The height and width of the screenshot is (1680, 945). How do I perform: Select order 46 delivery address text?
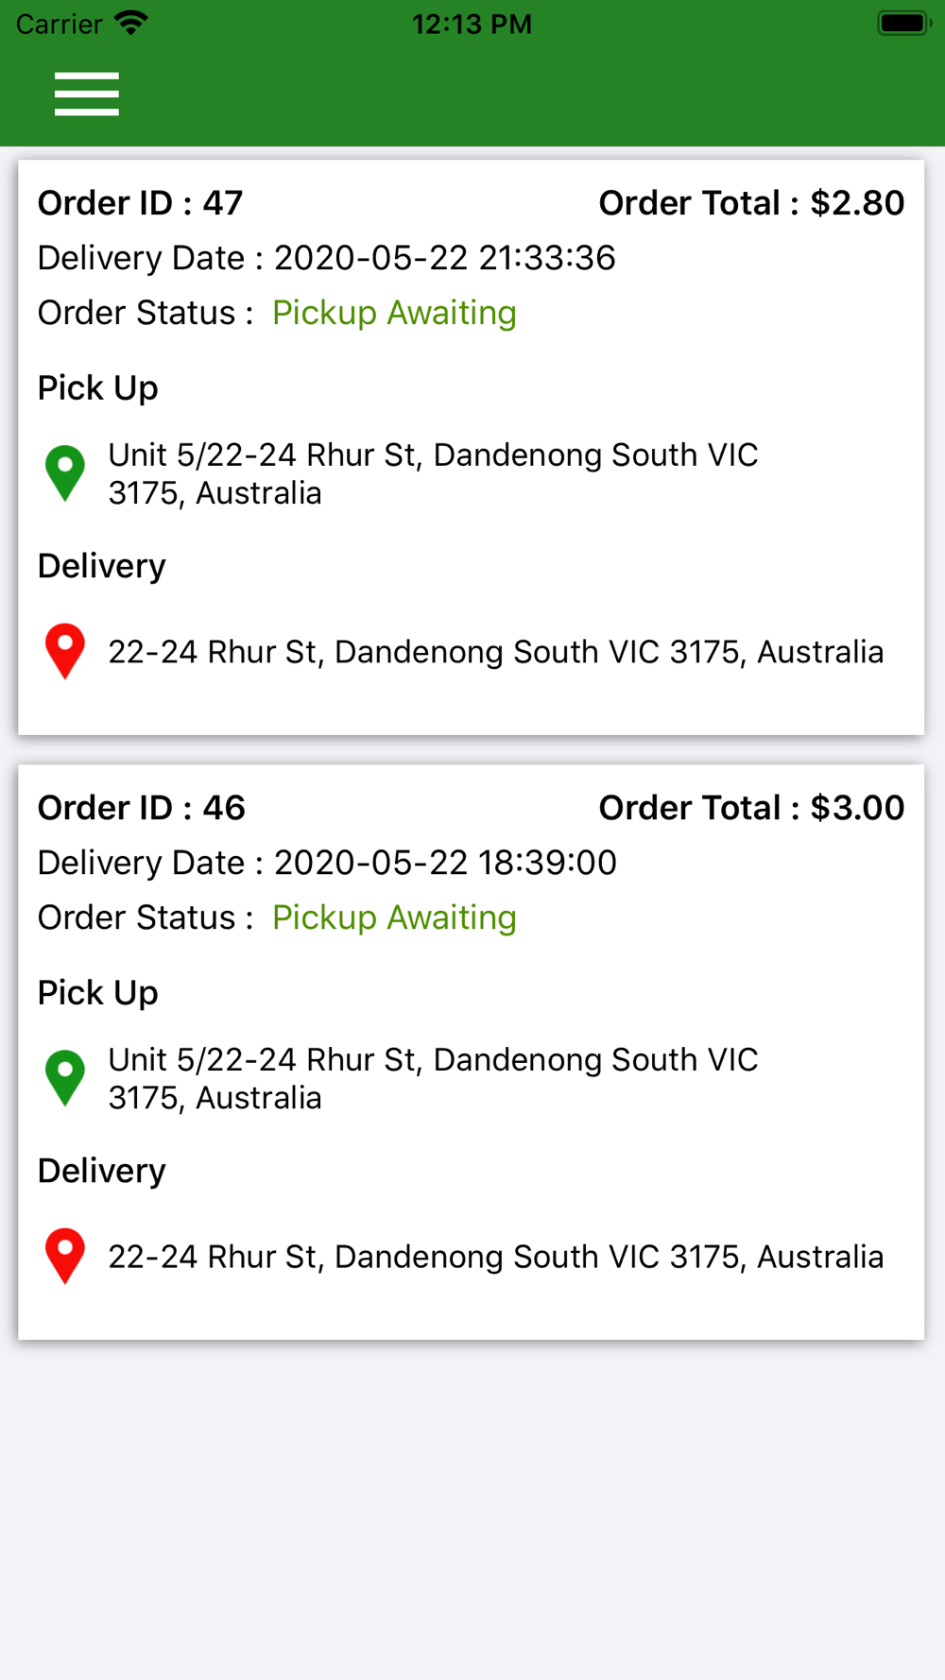[x=495, y=1257]
